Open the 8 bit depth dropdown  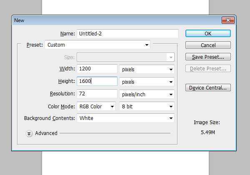click(147, 106)
